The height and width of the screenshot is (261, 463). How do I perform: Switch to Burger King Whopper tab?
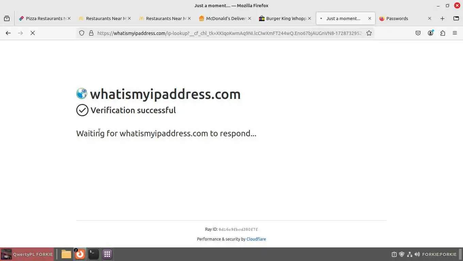[285, 18]
